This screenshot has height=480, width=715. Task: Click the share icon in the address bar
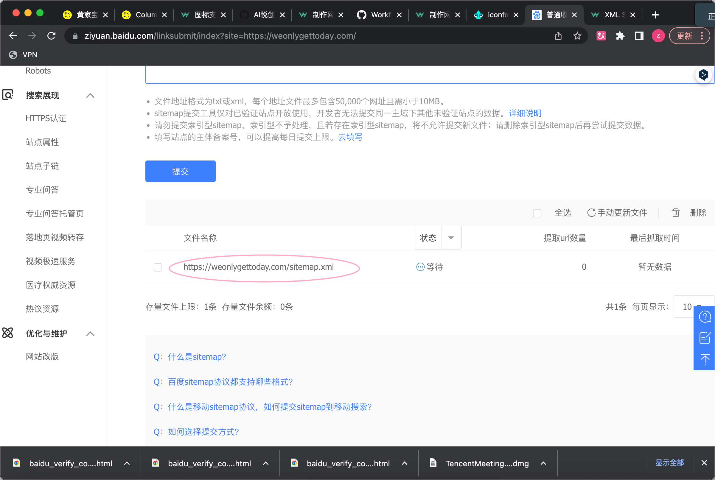click(x=558, y=36)
